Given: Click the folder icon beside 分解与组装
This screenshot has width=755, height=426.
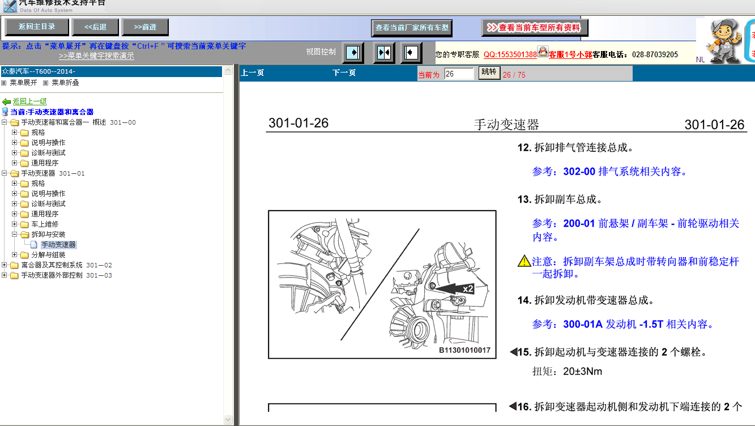Looking at the screenshot, I should tap(24, 255).
